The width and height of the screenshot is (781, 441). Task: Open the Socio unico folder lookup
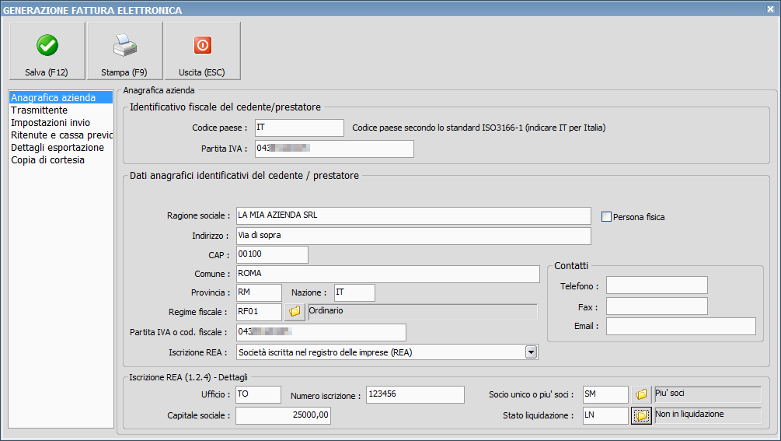[x=641, y=394]
